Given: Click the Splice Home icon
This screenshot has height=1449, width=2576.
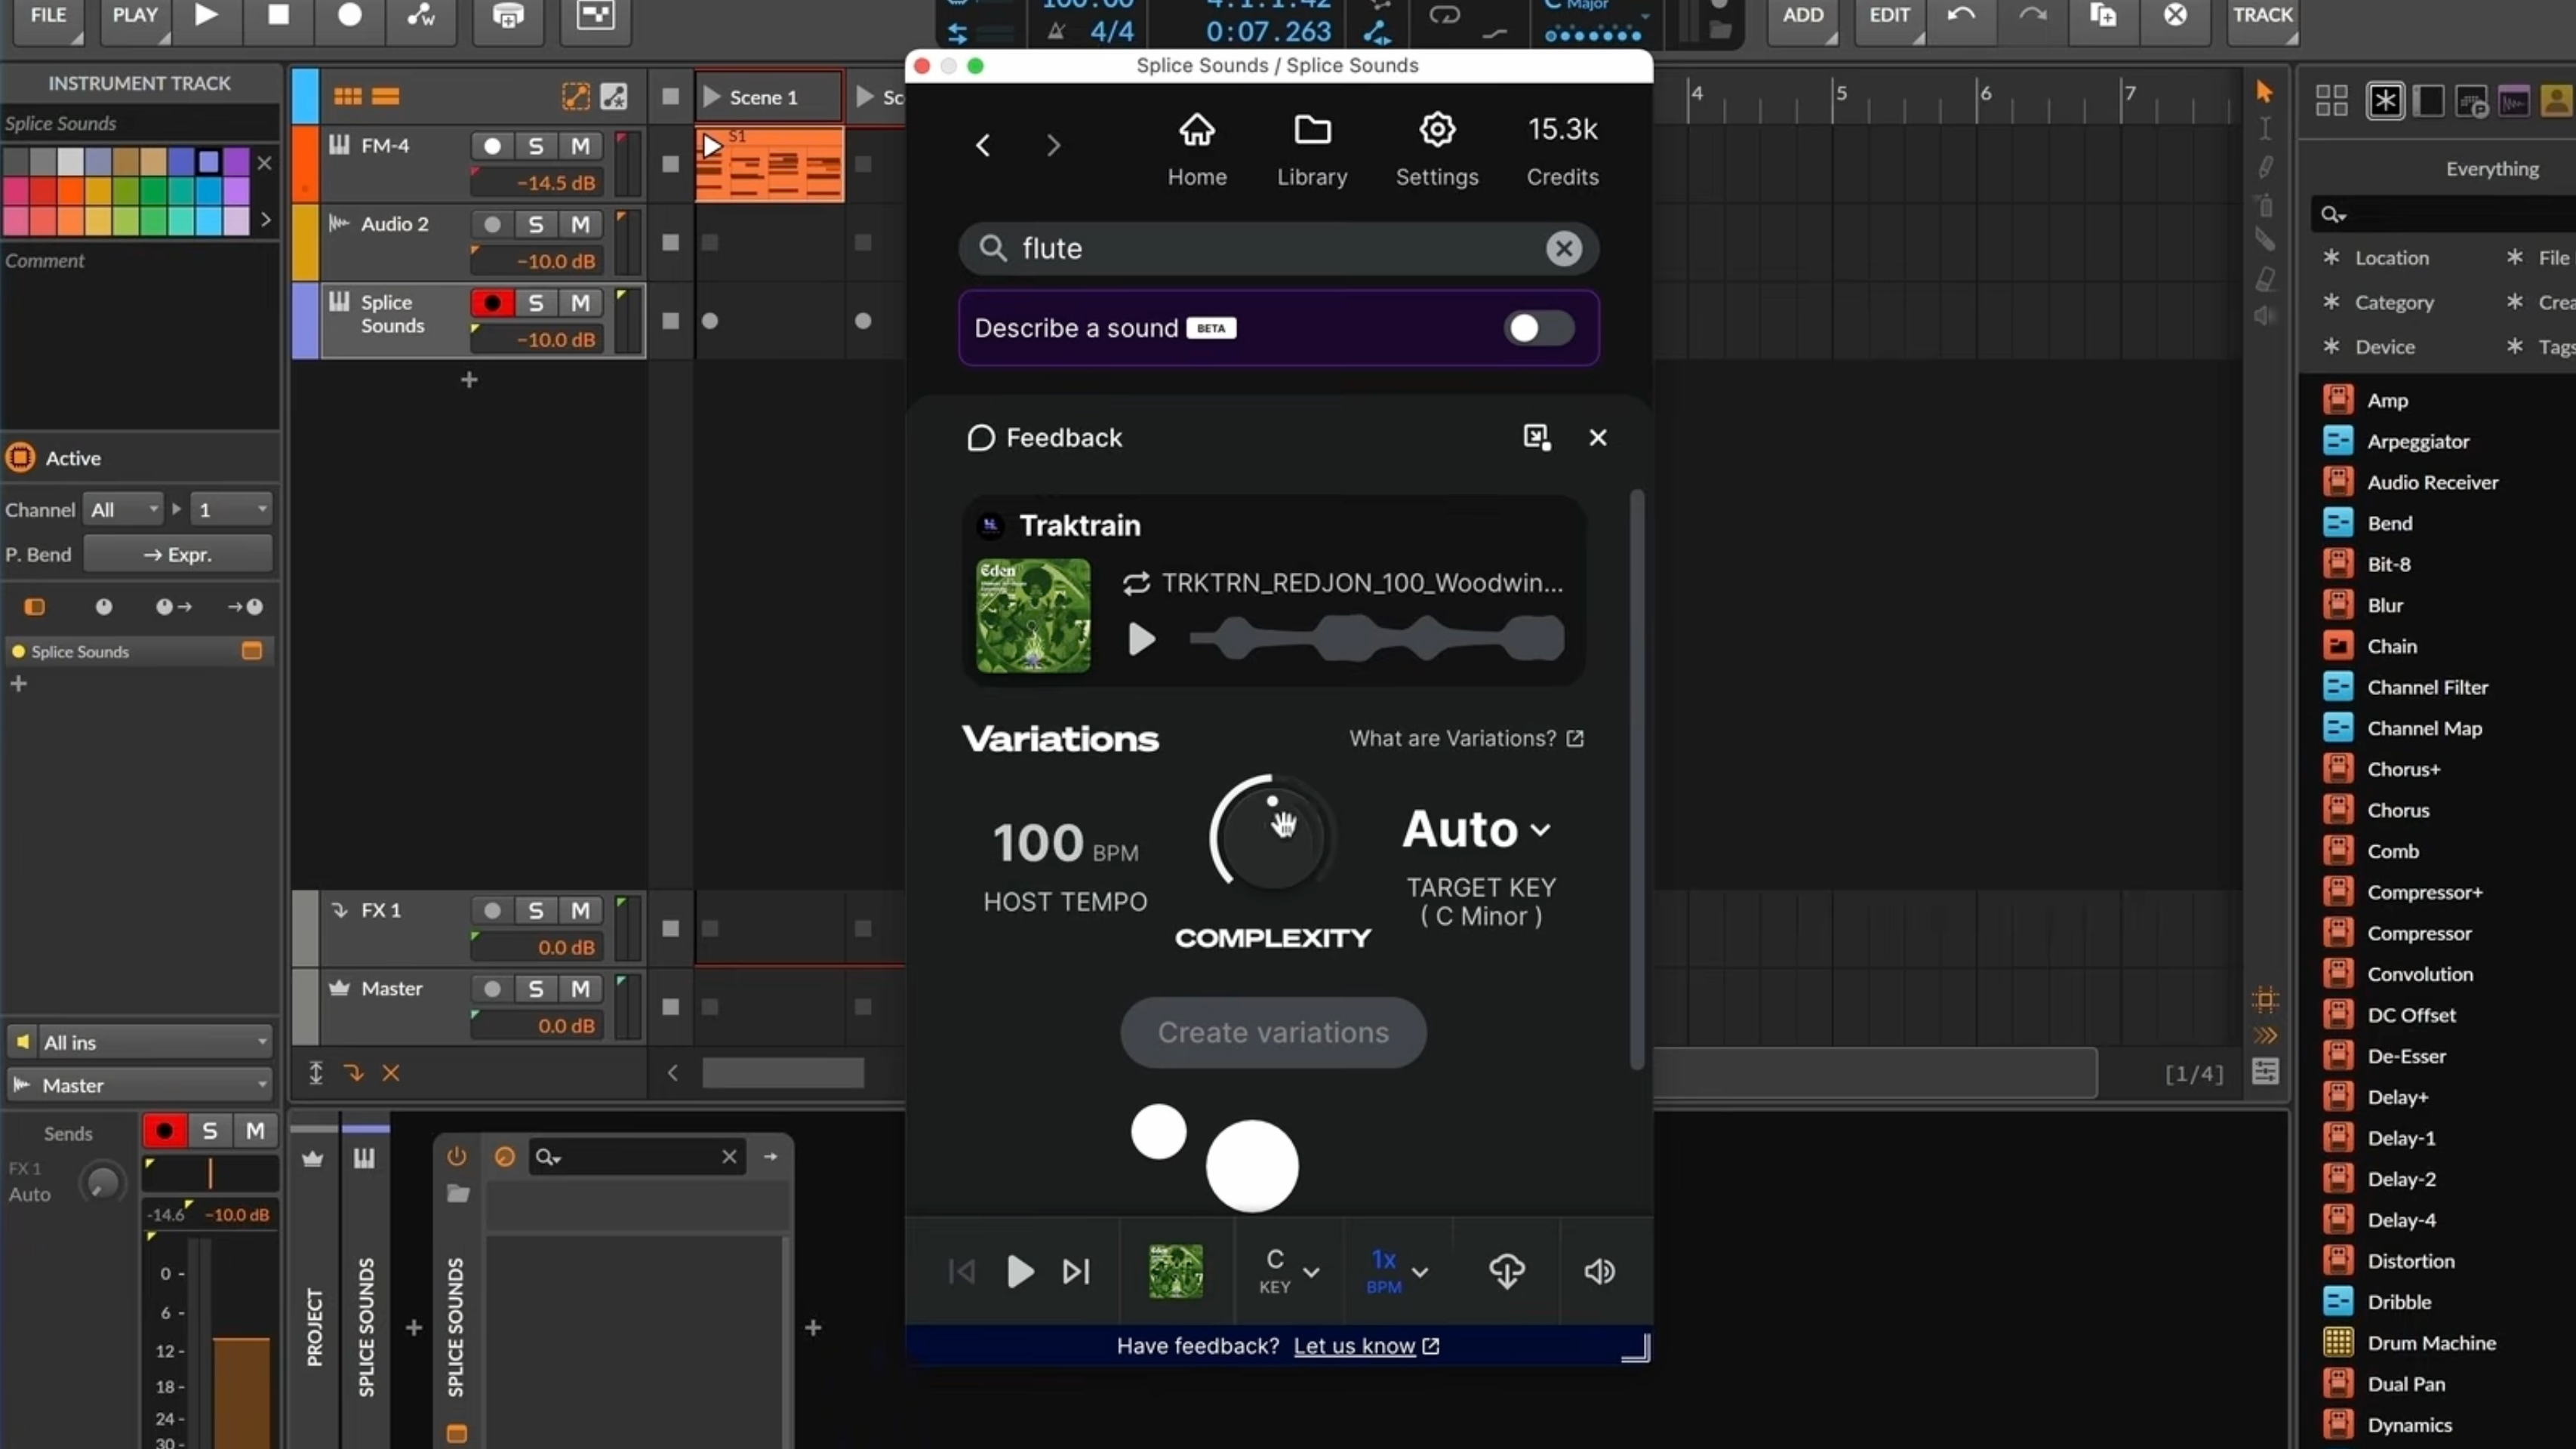Looking at the screenshot, I should coord(1196,131).
